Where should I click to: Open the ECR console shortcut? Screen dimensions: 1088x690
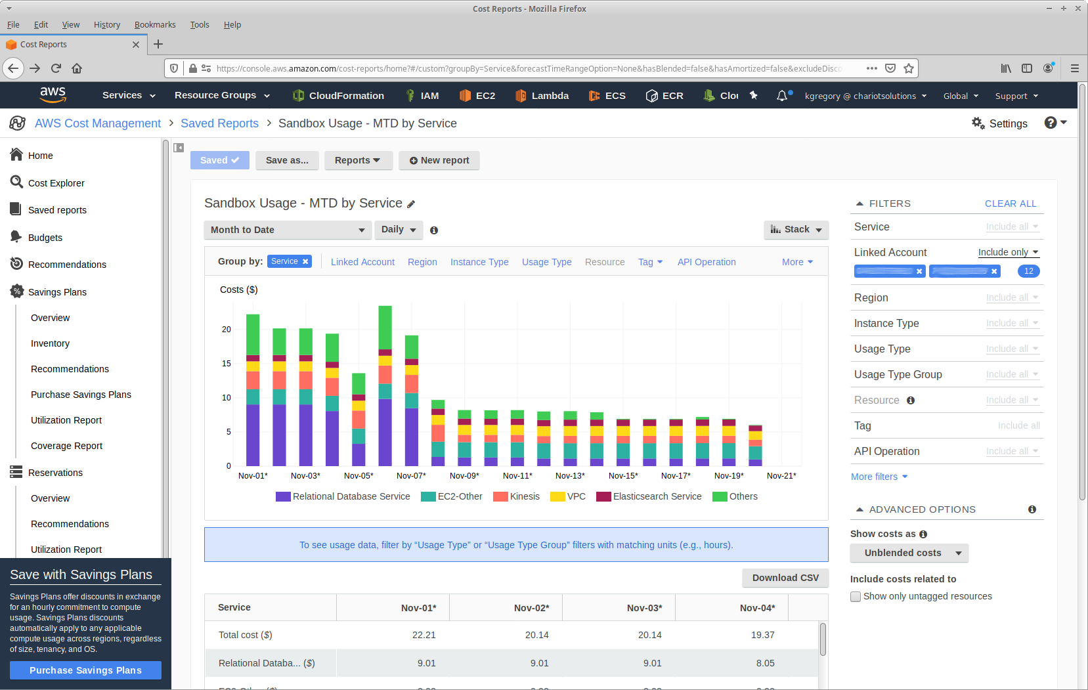coord(664,95)
